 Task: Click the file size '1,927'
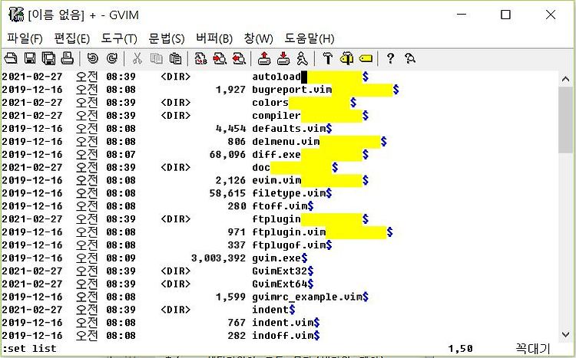pyautogui.click(x=230, y=90)
